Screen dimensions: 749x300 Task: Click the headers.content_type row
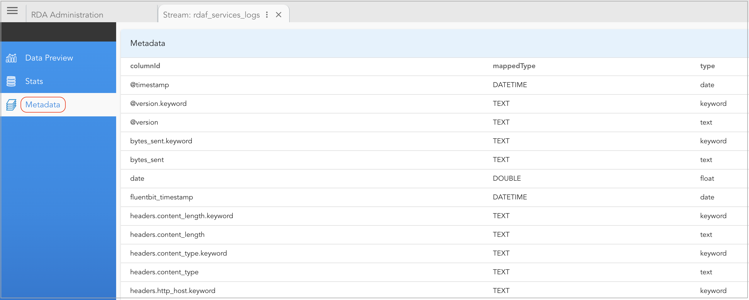[165, 272]
